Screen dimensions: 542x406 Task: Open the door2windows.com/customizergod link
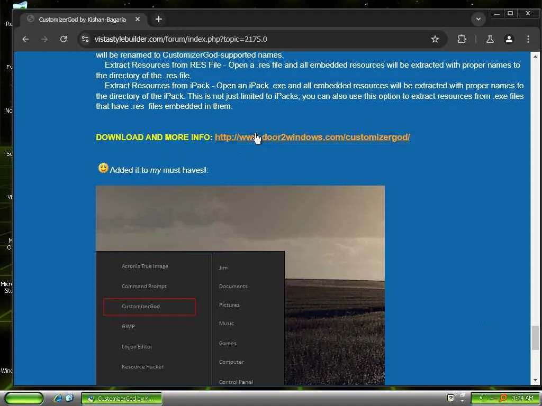point(312,137)
